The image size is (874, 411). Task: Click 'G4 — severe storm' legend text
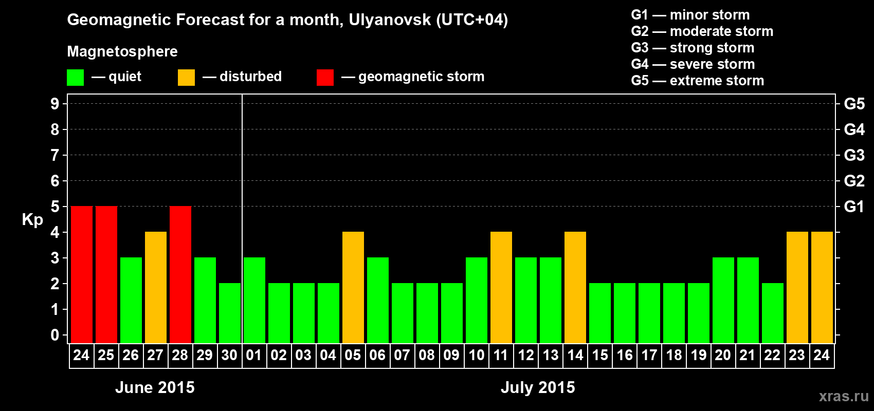(693, 64)
